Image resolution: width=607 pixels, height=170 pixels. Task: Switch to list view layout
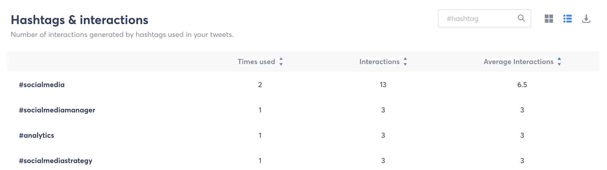tap(568, 19)
